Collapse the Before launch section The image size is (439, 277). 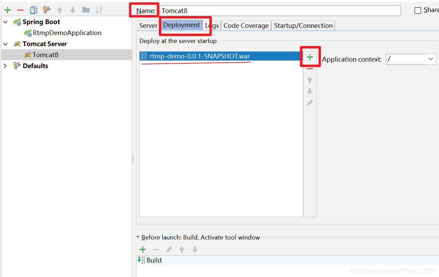138,237
